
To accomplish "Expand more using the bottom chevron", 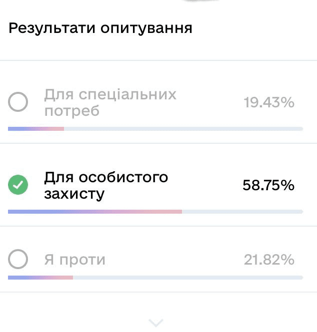I will pos(156,323).
